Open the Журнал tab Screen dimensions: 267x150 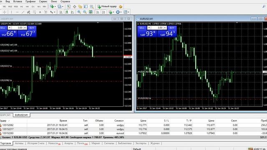click(155, 143)
